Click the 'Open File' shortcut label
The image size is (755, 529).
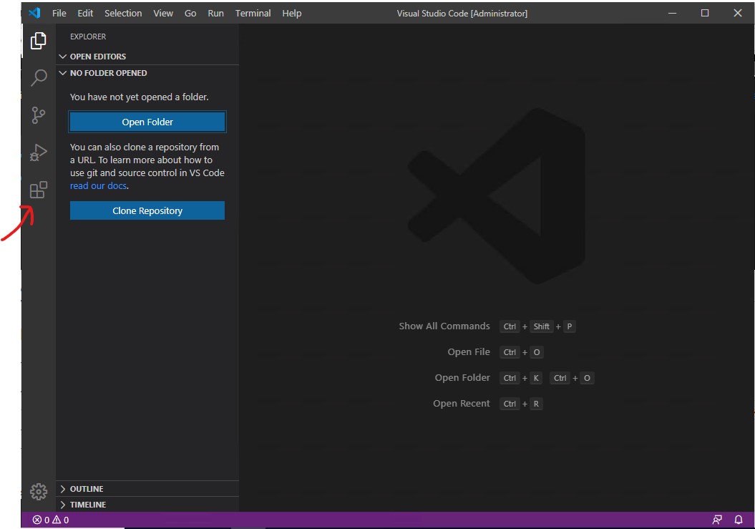[x=469, y=352]
